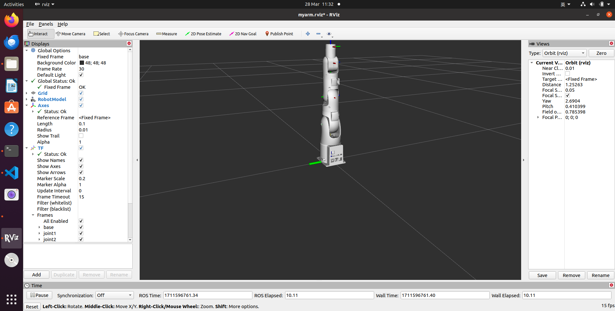Image resolution: width=615 pixels, height=311 pixels.
Task: Activate the Move Camera tool
Action: [x=70, y=34]
